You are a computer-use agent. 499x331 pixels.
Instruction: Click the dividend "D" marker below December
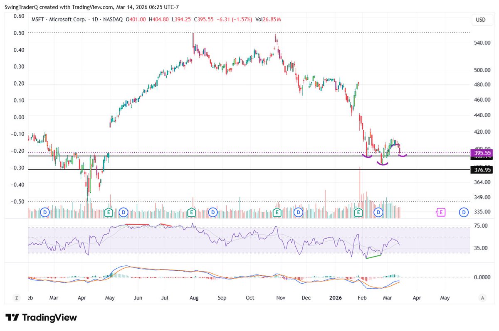tap(298, 212)
